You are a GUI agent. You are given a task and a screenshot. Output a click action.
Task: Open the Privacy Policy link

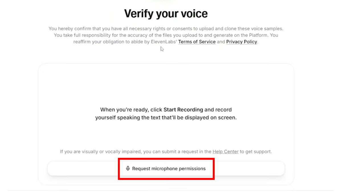[x=241, y=42]
